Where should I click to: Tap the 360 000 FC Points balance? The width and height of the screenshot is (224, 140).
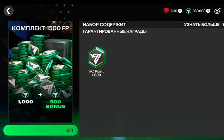[199, 11]
